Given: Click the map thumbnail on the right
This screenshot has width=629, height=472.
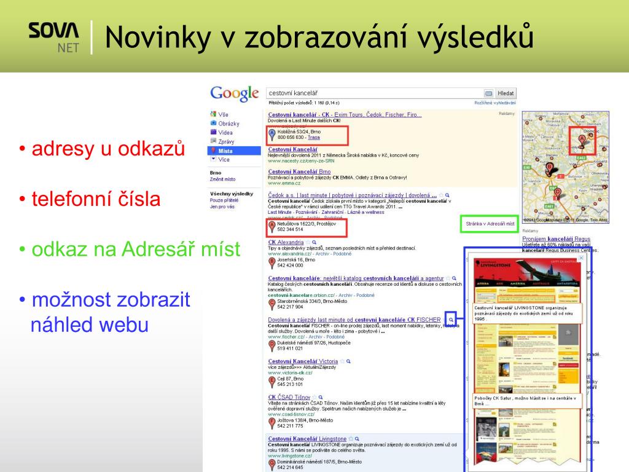Looking at the screenshot, I should pos(566,167).
